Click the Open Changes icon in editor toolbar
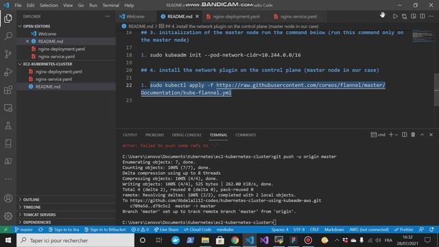 [x=404, y=16]
